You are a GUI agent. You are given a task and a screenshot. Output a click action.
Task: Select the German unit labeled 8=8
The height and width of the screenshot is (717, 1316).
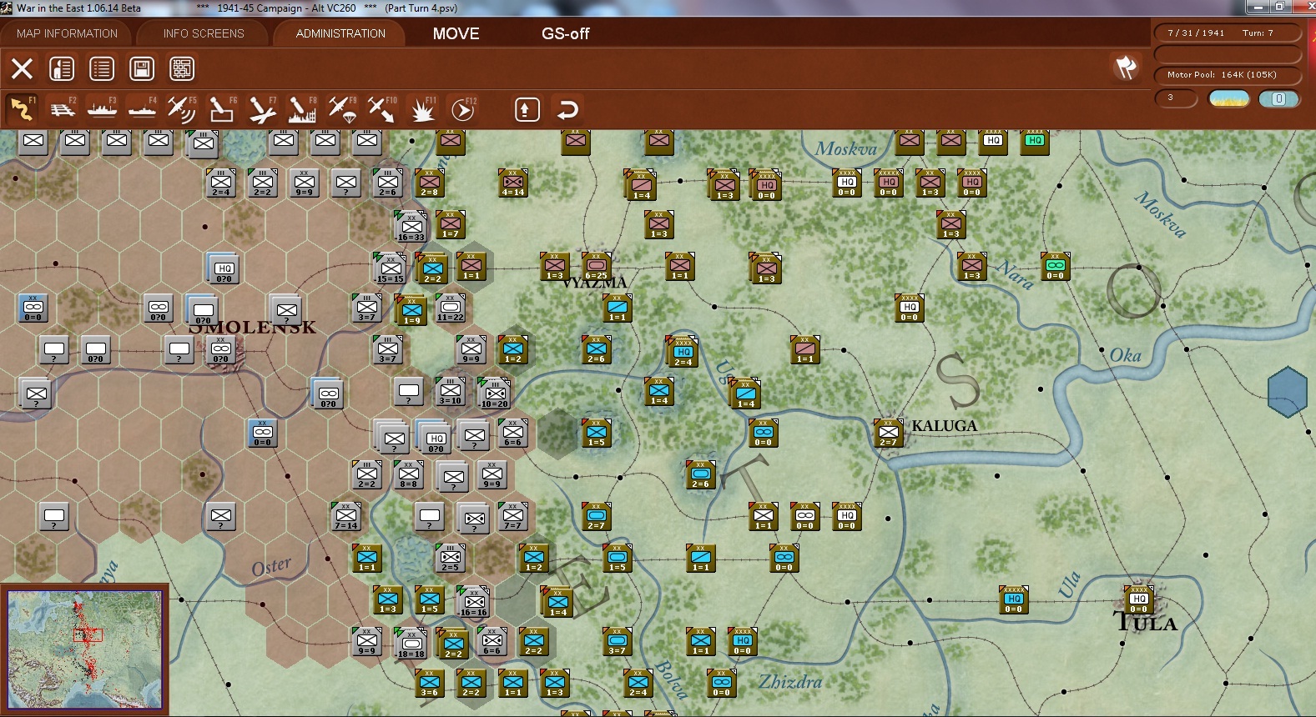click(x=408, y=474)
